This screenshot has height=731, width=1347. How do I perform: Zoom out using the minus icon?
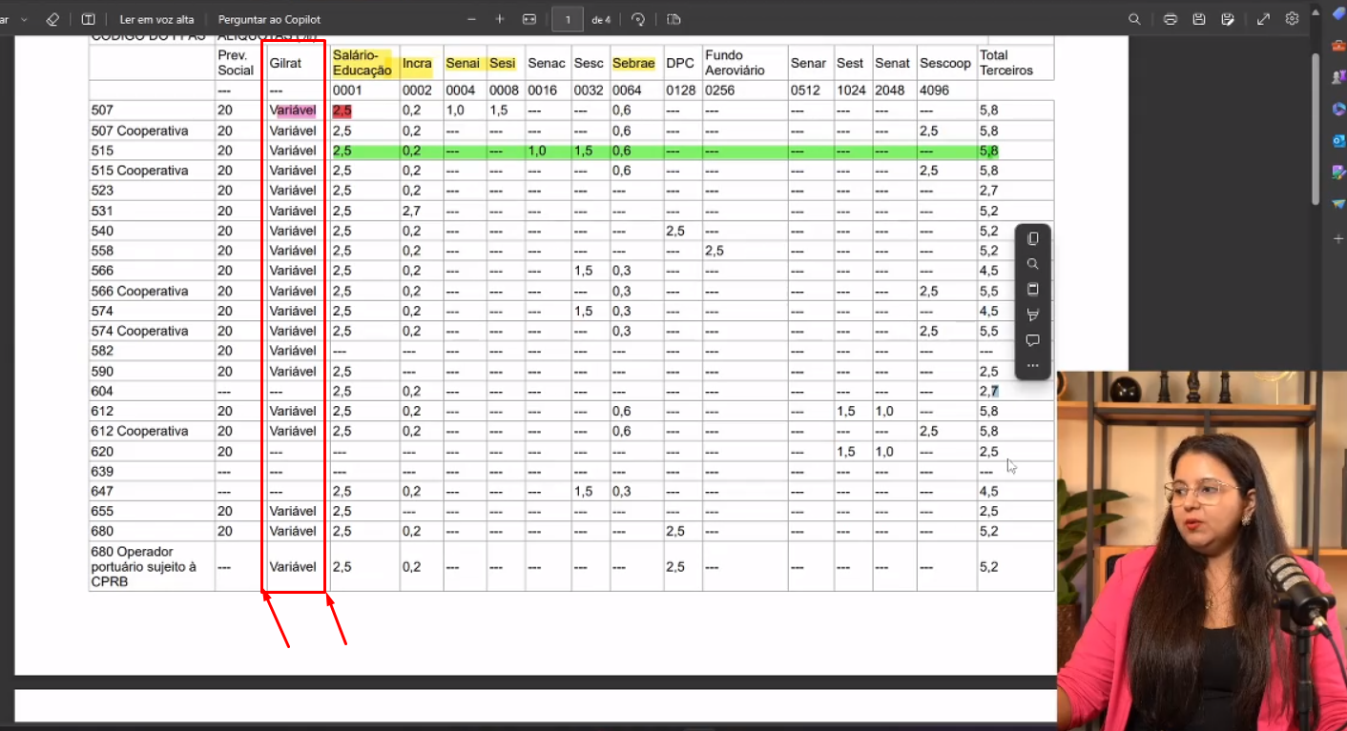pyautogui.click(x=471, y=19)
